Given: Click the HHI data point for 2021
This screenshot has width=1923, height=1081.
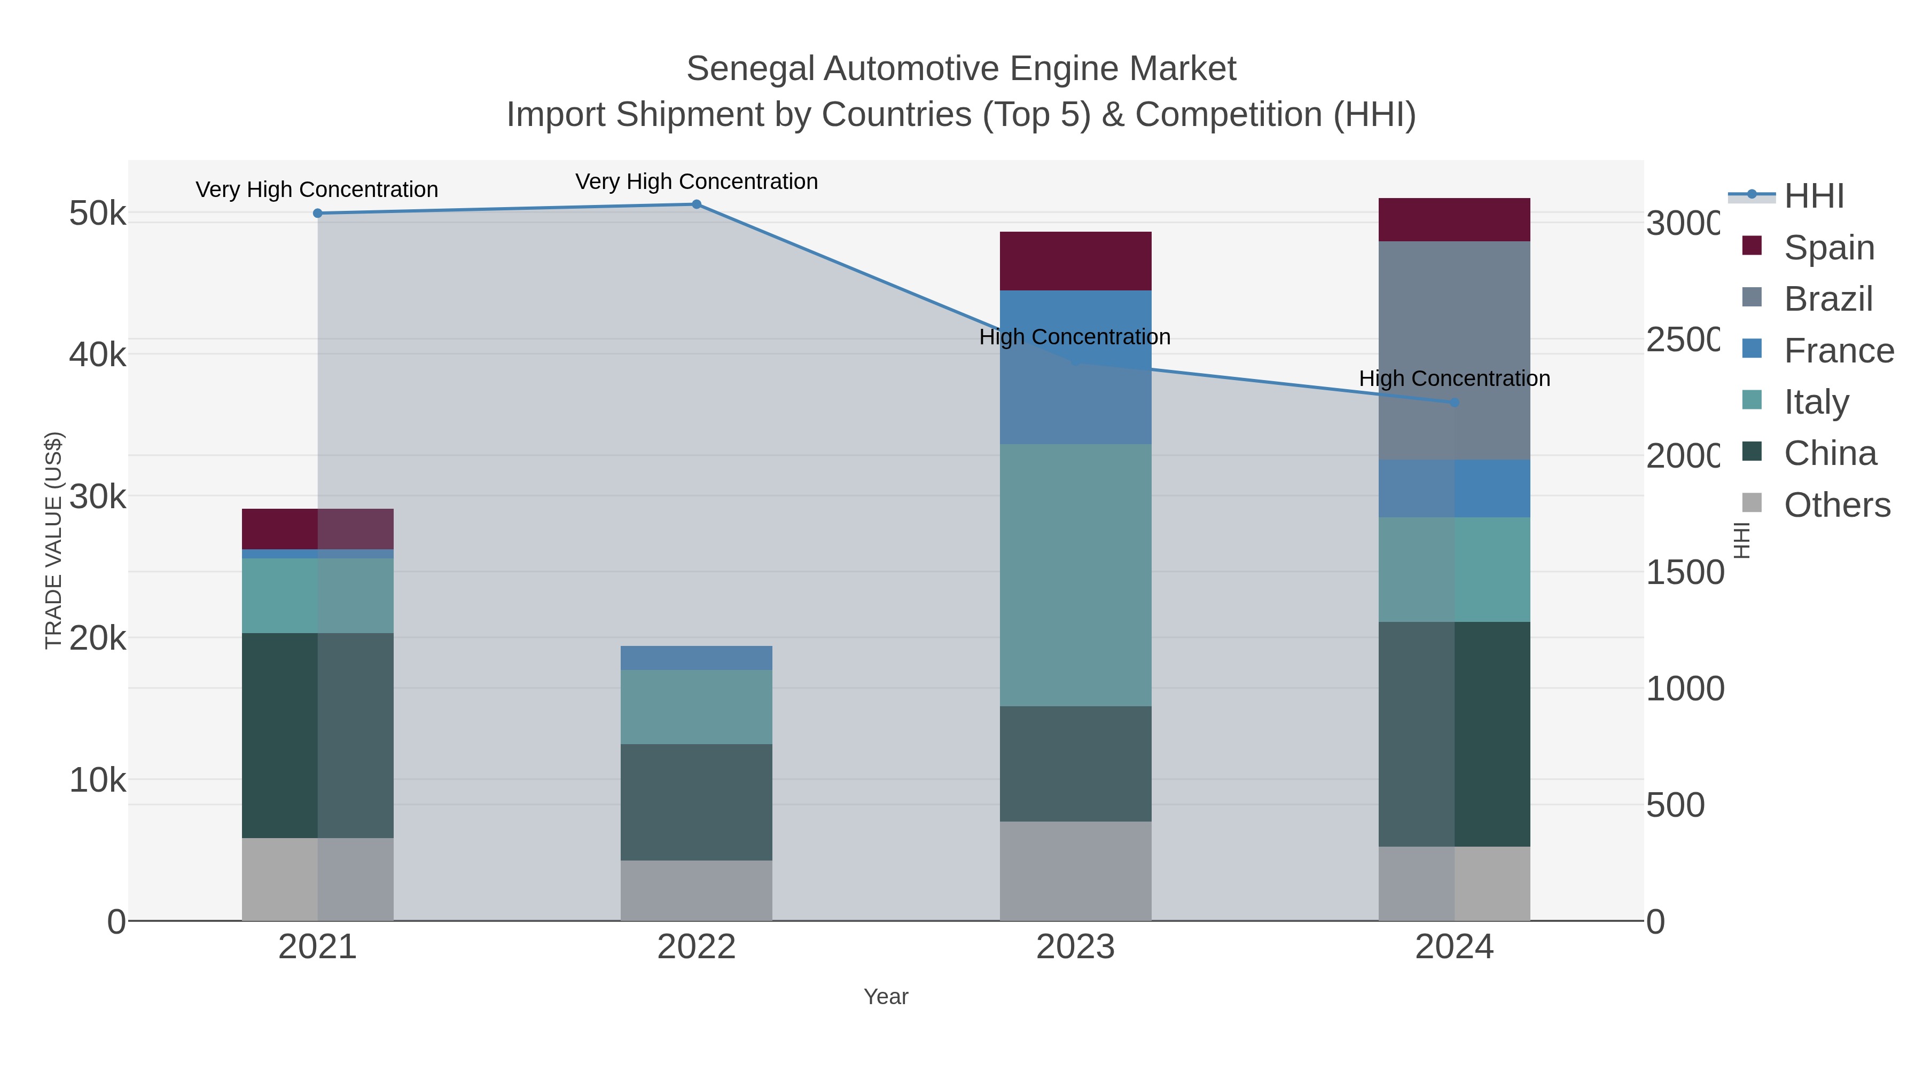Looking at the screenshot, I should coord(317,214).
